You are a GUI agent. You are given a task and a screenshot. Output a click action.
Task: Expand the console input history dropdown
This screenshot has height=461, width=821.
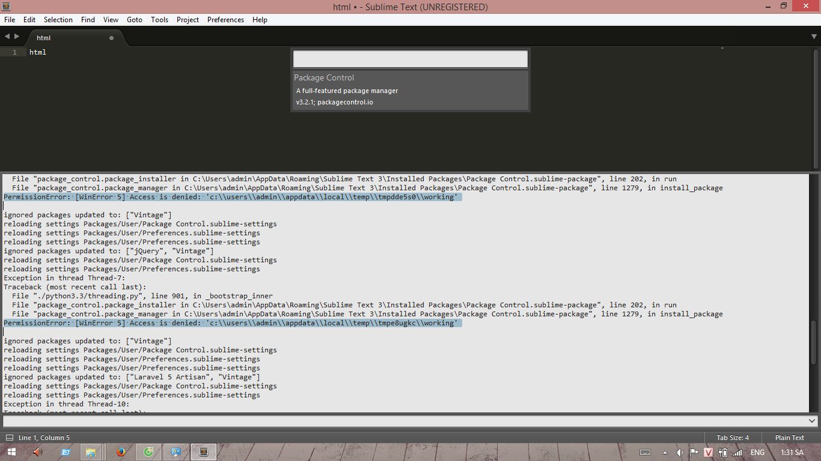pyautogui.click(x=812, y=421)
